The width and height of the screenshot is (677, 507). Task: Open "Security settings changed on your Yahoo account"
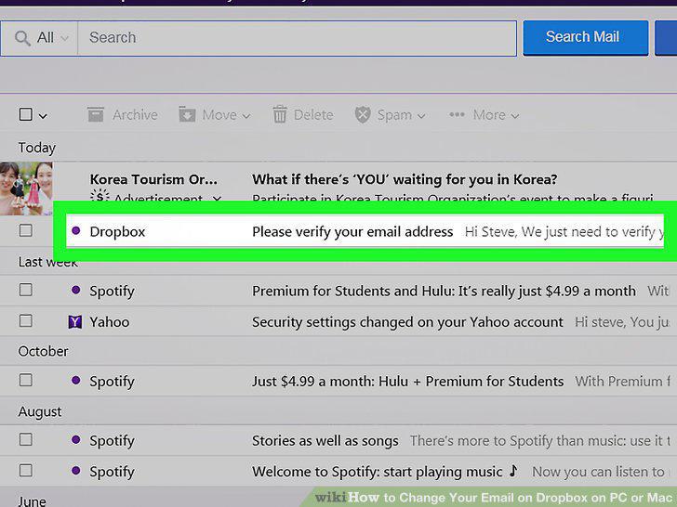[407, 322]
